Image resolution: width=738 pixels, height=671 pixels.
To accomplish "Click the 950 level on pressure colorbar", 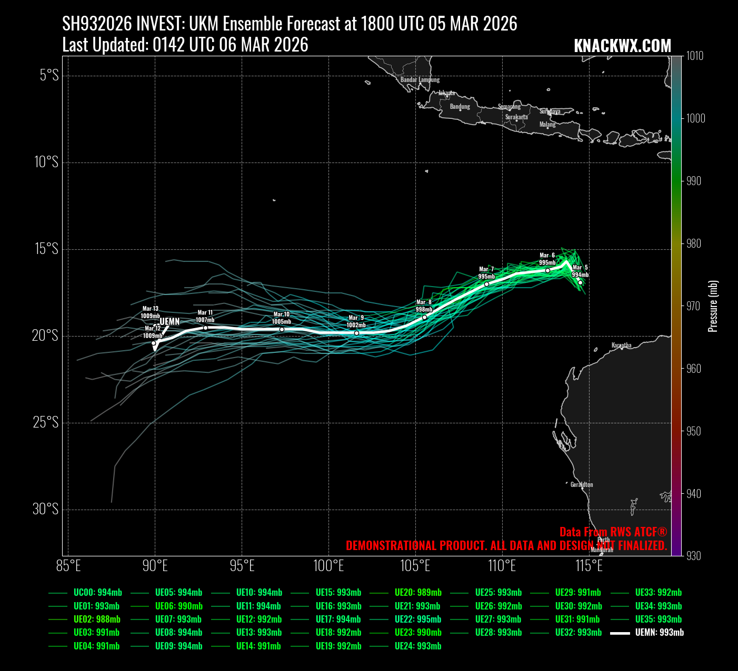I will coord(695,431).
